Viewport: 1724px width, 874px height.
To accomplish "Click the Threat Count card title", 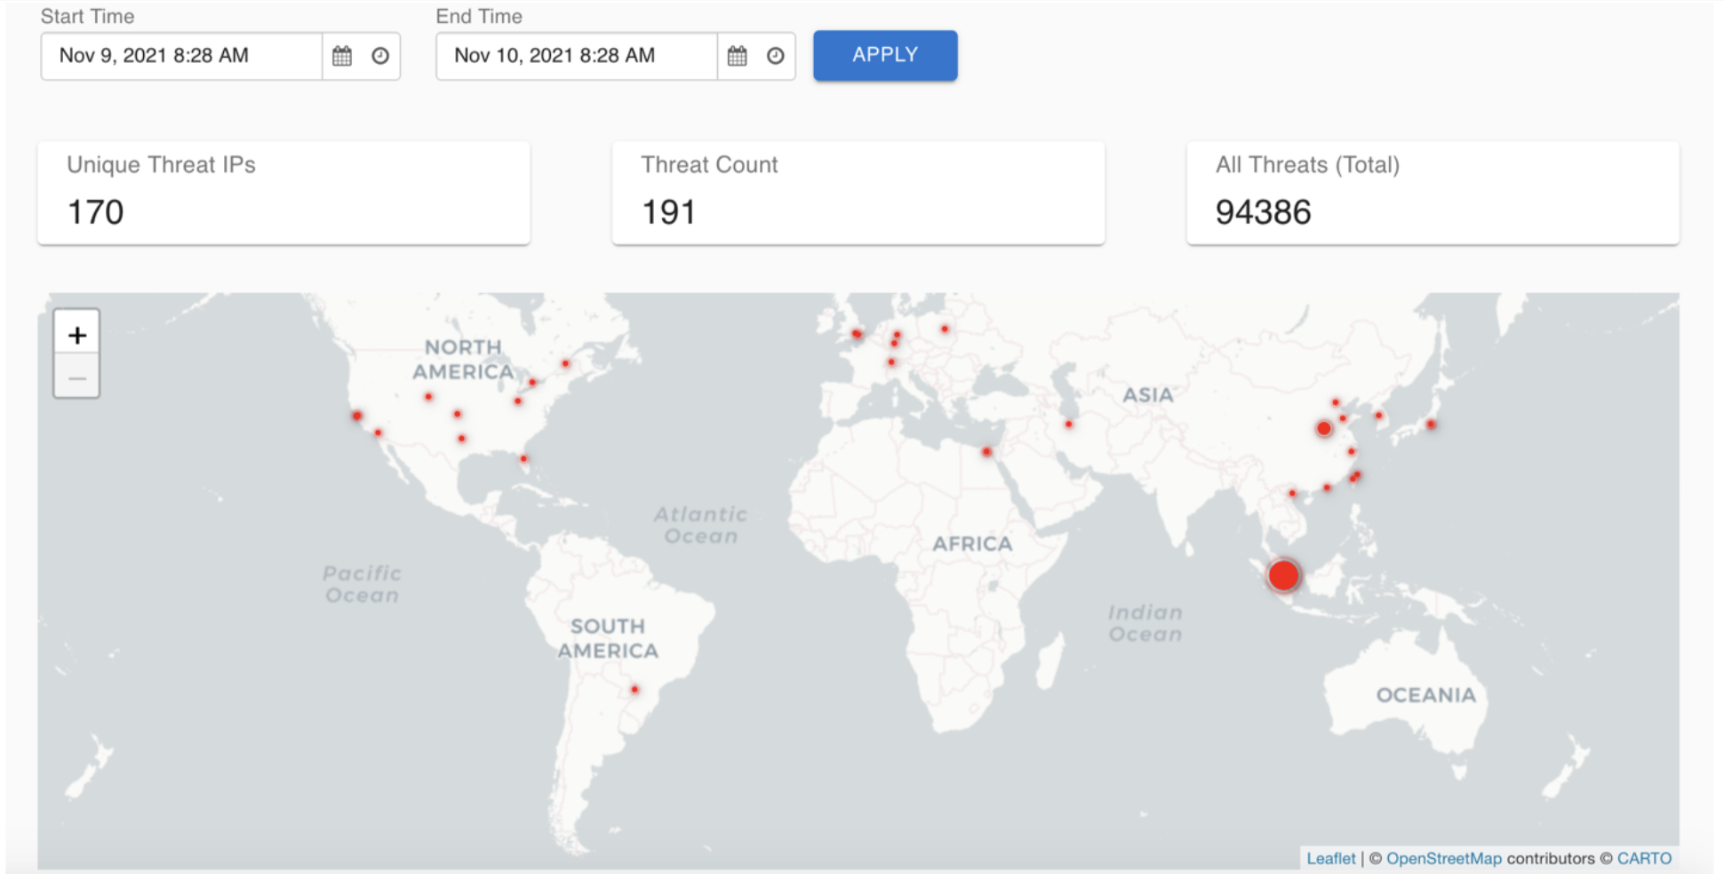I will 709,165.
